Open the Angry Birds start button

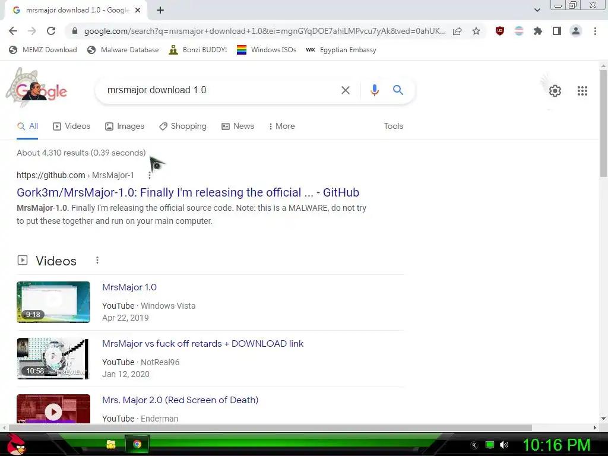pos(16,444)
